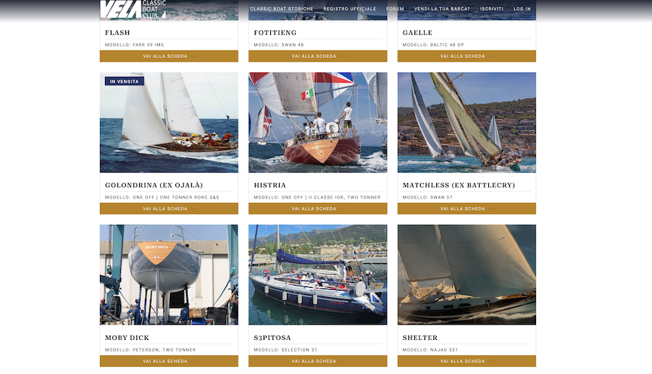Open Classic Boat Storiche menu
The width and height of the screenshot is (652, 374).
tap(282, 9)
